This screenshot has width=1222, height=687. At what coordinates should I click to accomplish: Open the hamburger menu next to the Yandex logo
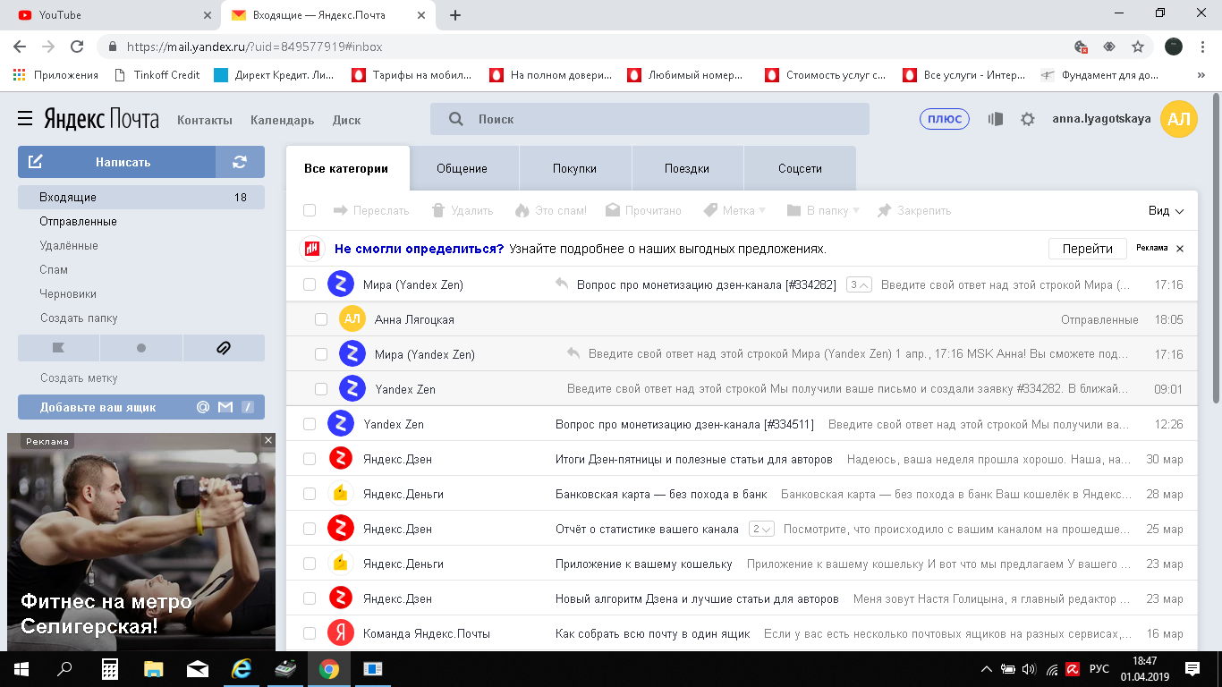(25, 119)
